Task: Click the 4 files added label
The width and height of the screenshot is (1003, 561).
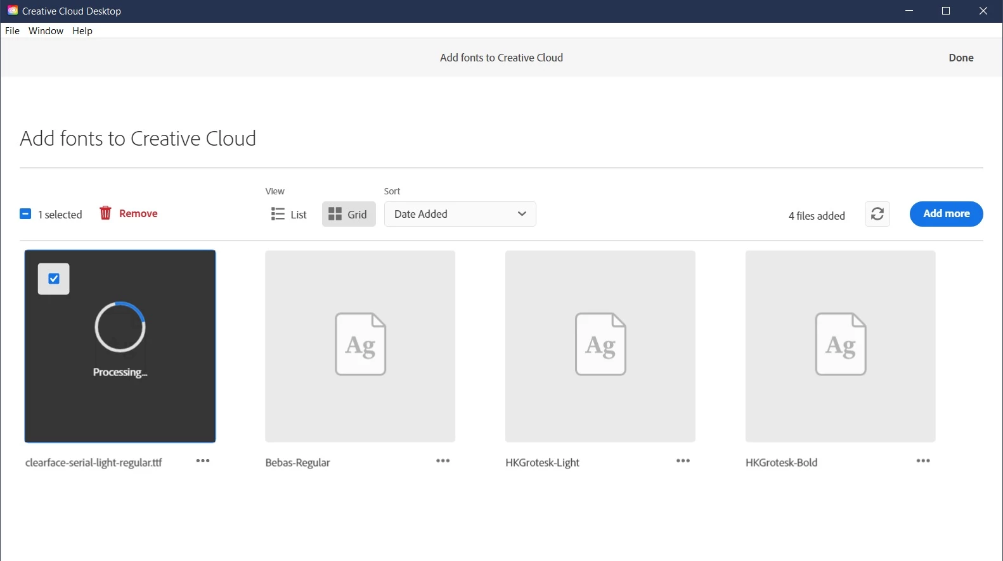Action: [817, 216]
